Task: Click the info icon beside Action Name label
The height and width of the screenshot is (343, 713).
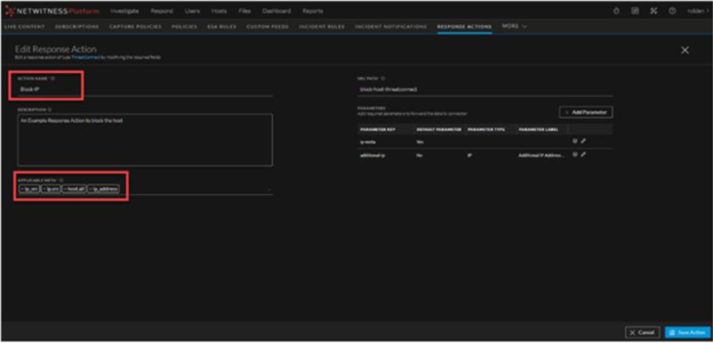Action: point(53,77)
